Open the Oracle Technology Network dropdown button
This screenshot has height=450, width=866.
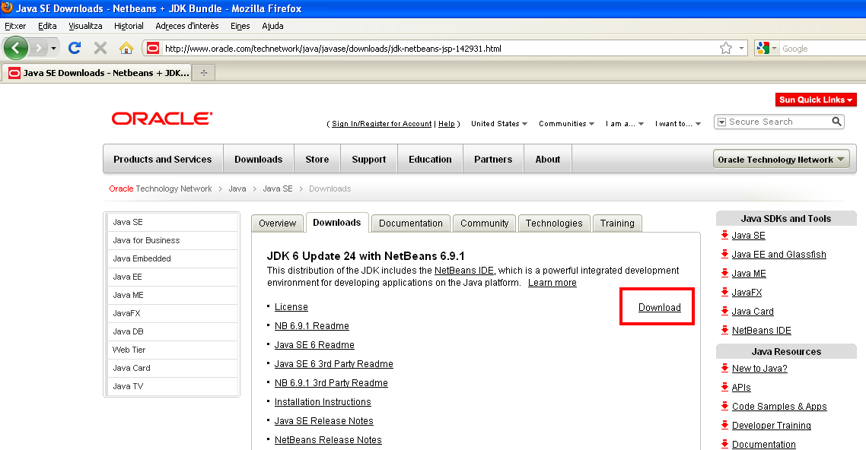(781, 160)
